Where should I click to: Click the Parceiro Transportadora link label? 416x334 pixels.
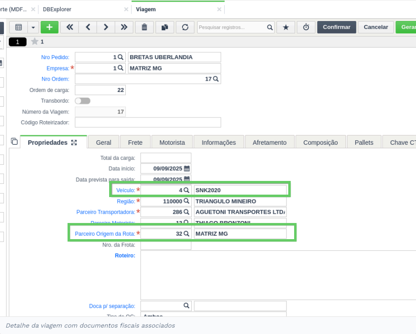[x=106, y=212]
